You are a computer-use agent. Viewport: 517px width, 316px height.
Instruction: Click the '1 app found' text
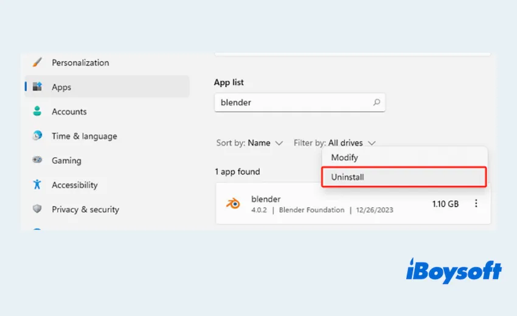tap(237, 172)
